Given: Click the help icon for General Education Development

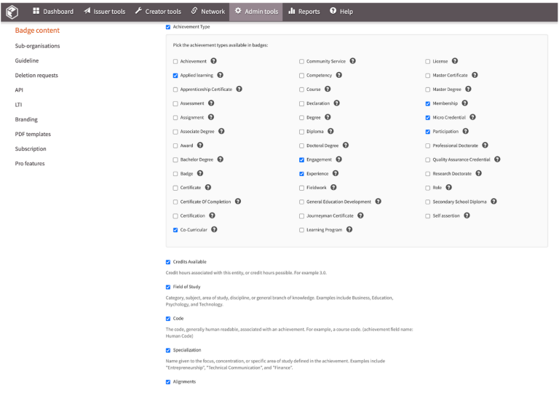Looking at the screenshot, I should point(378,202).
